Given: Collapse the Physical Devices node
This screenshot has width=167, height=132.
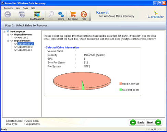Looking at the screenshot, I should tap(8, 35).
